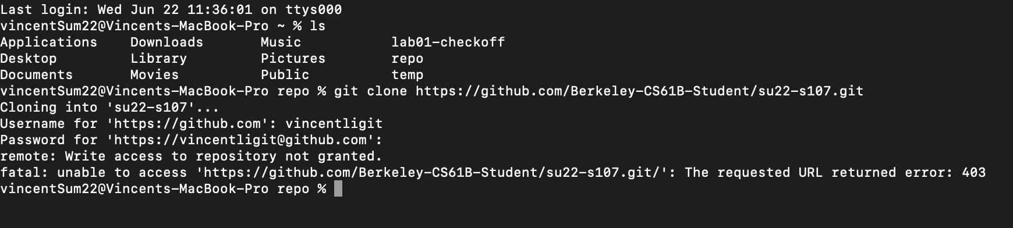Click the 'Last login' timestamp line
The height and width of the screenshot is (228, 1013).
coord(171,10)
